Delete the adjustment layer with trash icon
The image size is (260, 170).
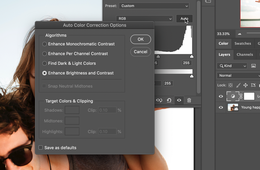(x=189, y=100)
